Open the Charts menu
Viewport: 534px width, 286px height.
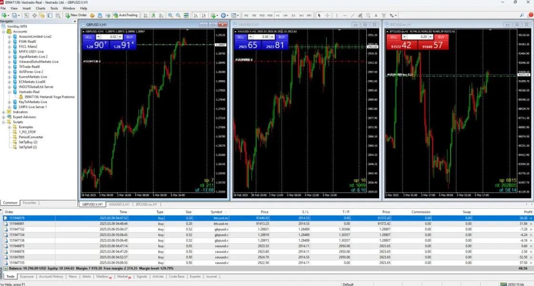pos(40,8)
